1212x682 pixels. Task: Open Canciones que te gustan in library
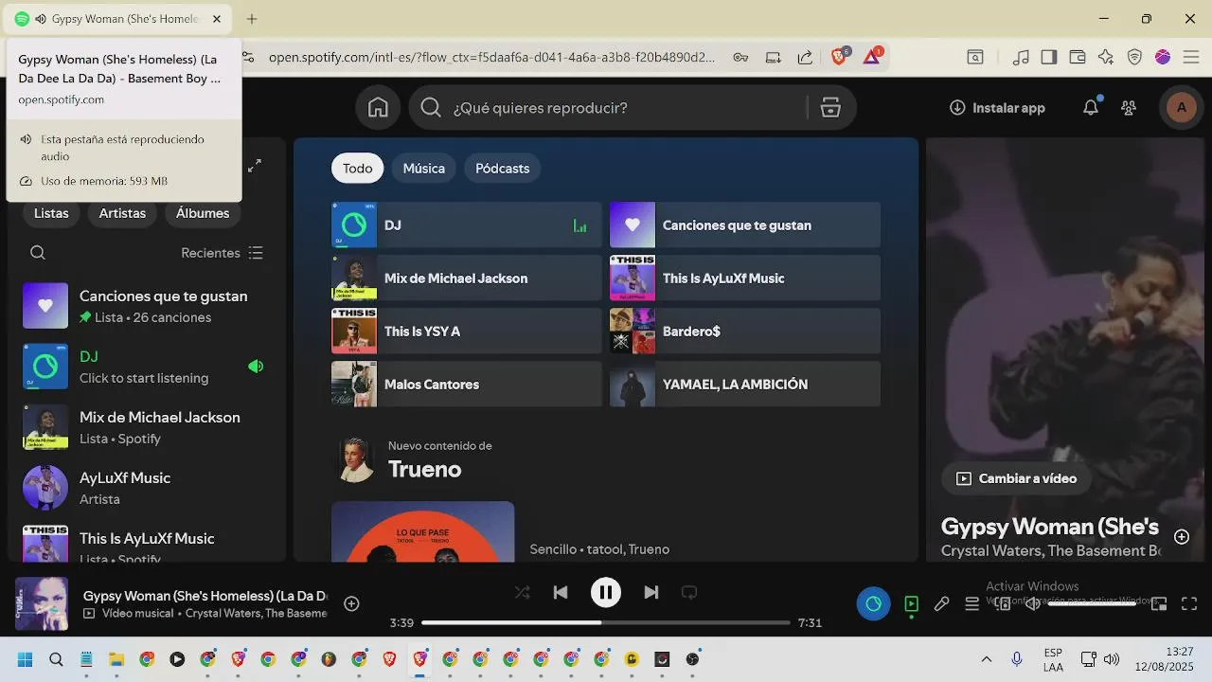[147, 306]
